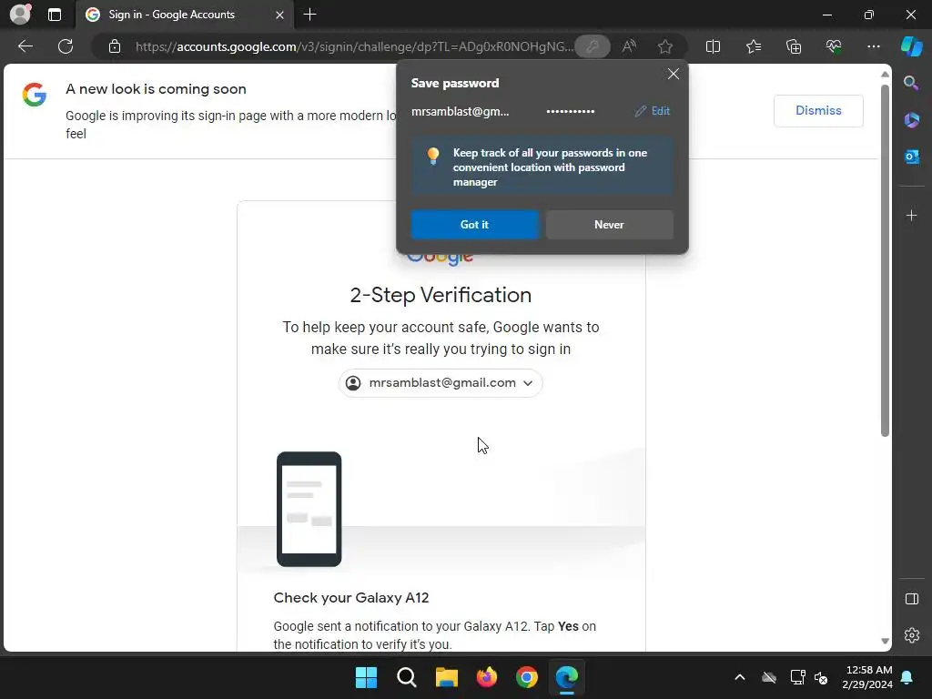Go back to the previous page

(25, 46)
